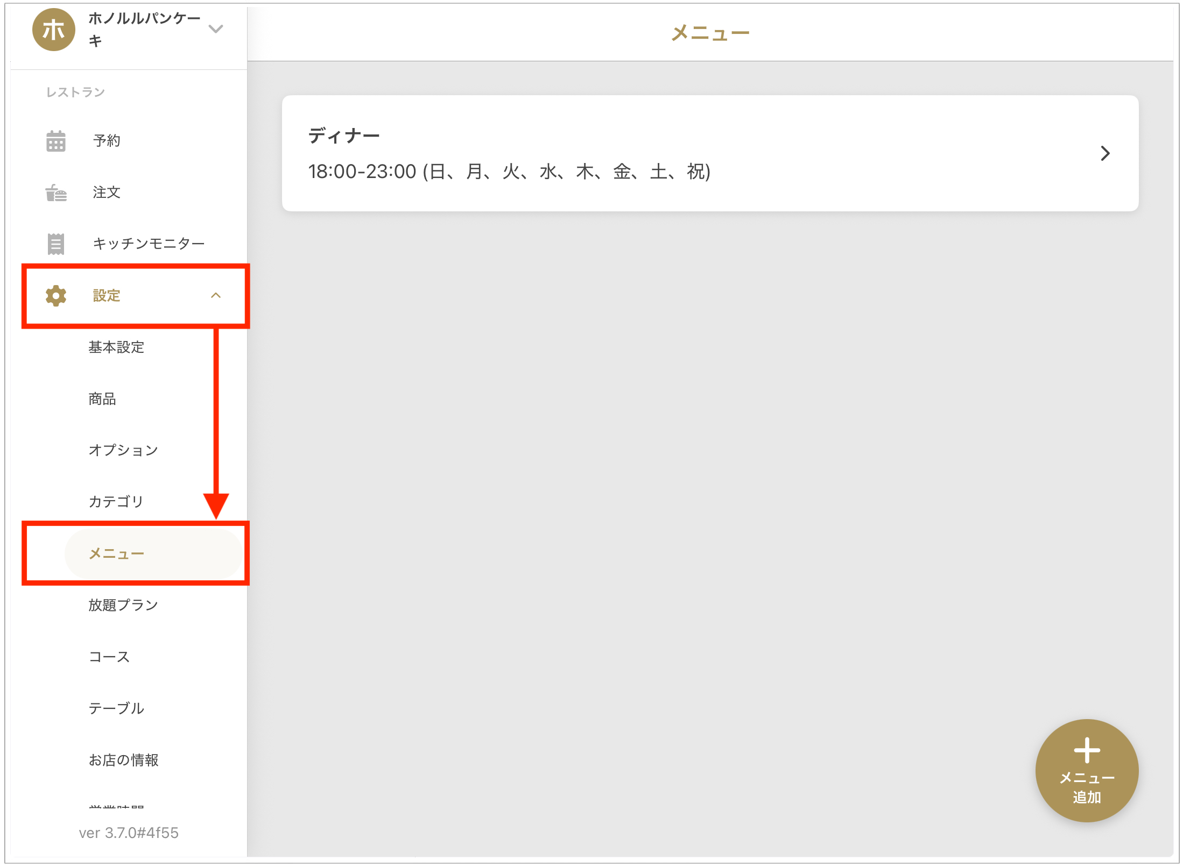
Task: Open ディナー menu via right chevron
Action: [x=1105, y=154]
